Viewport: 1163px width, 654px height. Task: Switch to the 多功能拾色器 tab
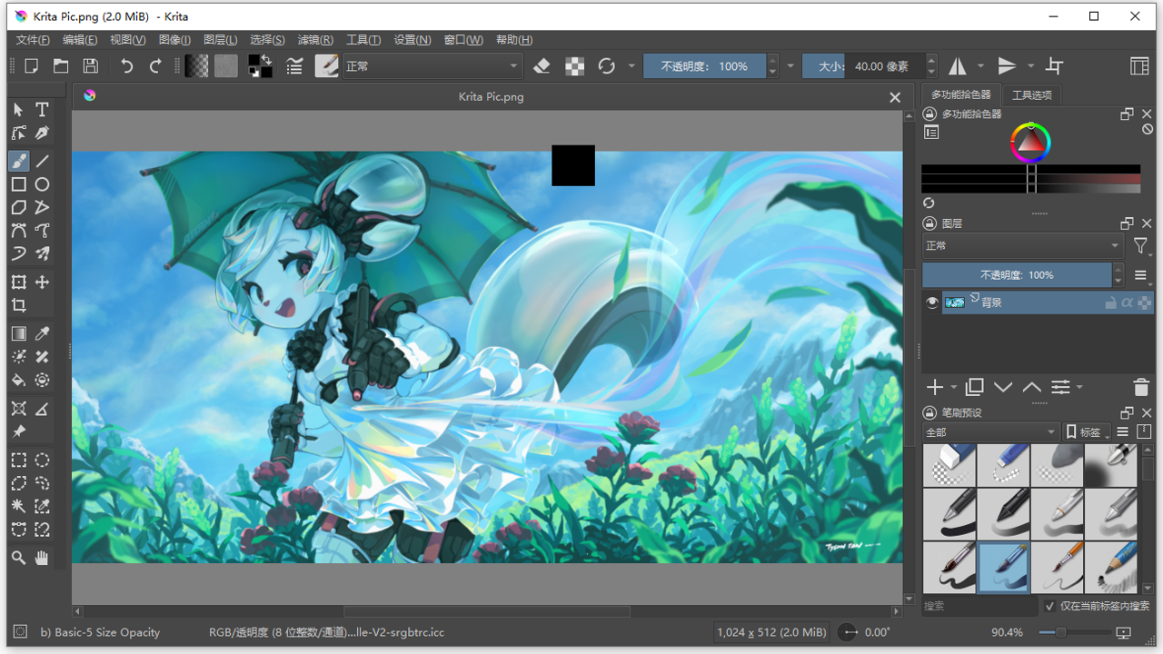point(960,94)
